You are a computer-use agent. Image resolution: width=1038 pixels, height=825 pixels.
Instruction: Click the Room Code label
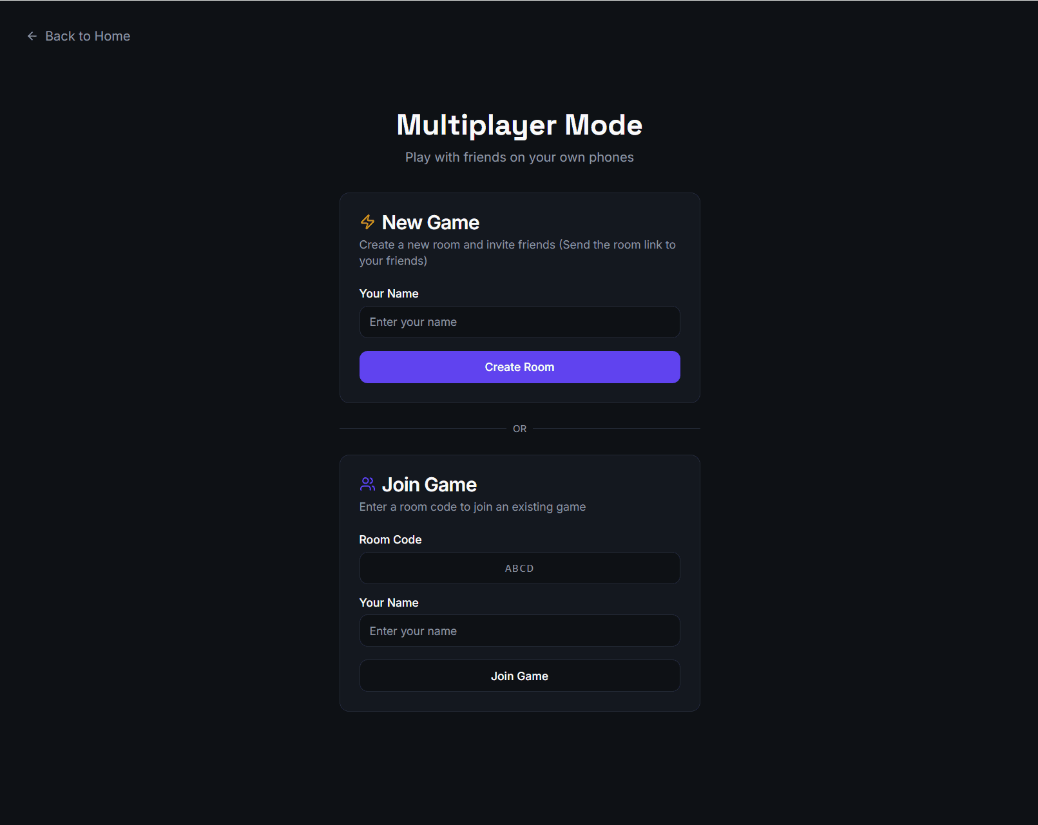(390, 540)
